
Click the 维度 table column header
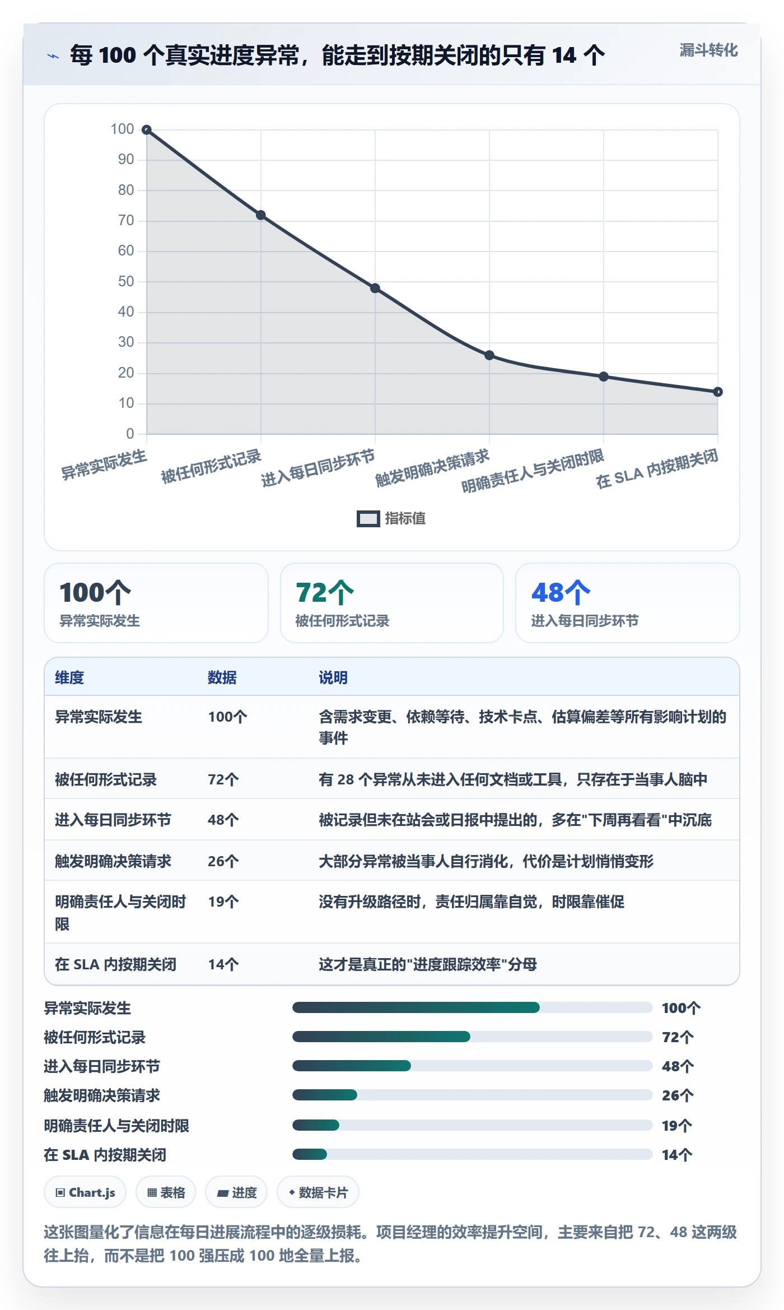point(69,677)
